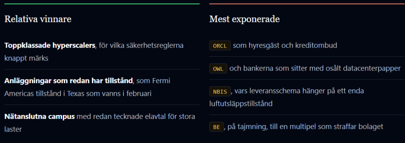Click the red line above Mest exponerade
The width and height of the screenshot is (405, 143).
[x=307, y=4]
